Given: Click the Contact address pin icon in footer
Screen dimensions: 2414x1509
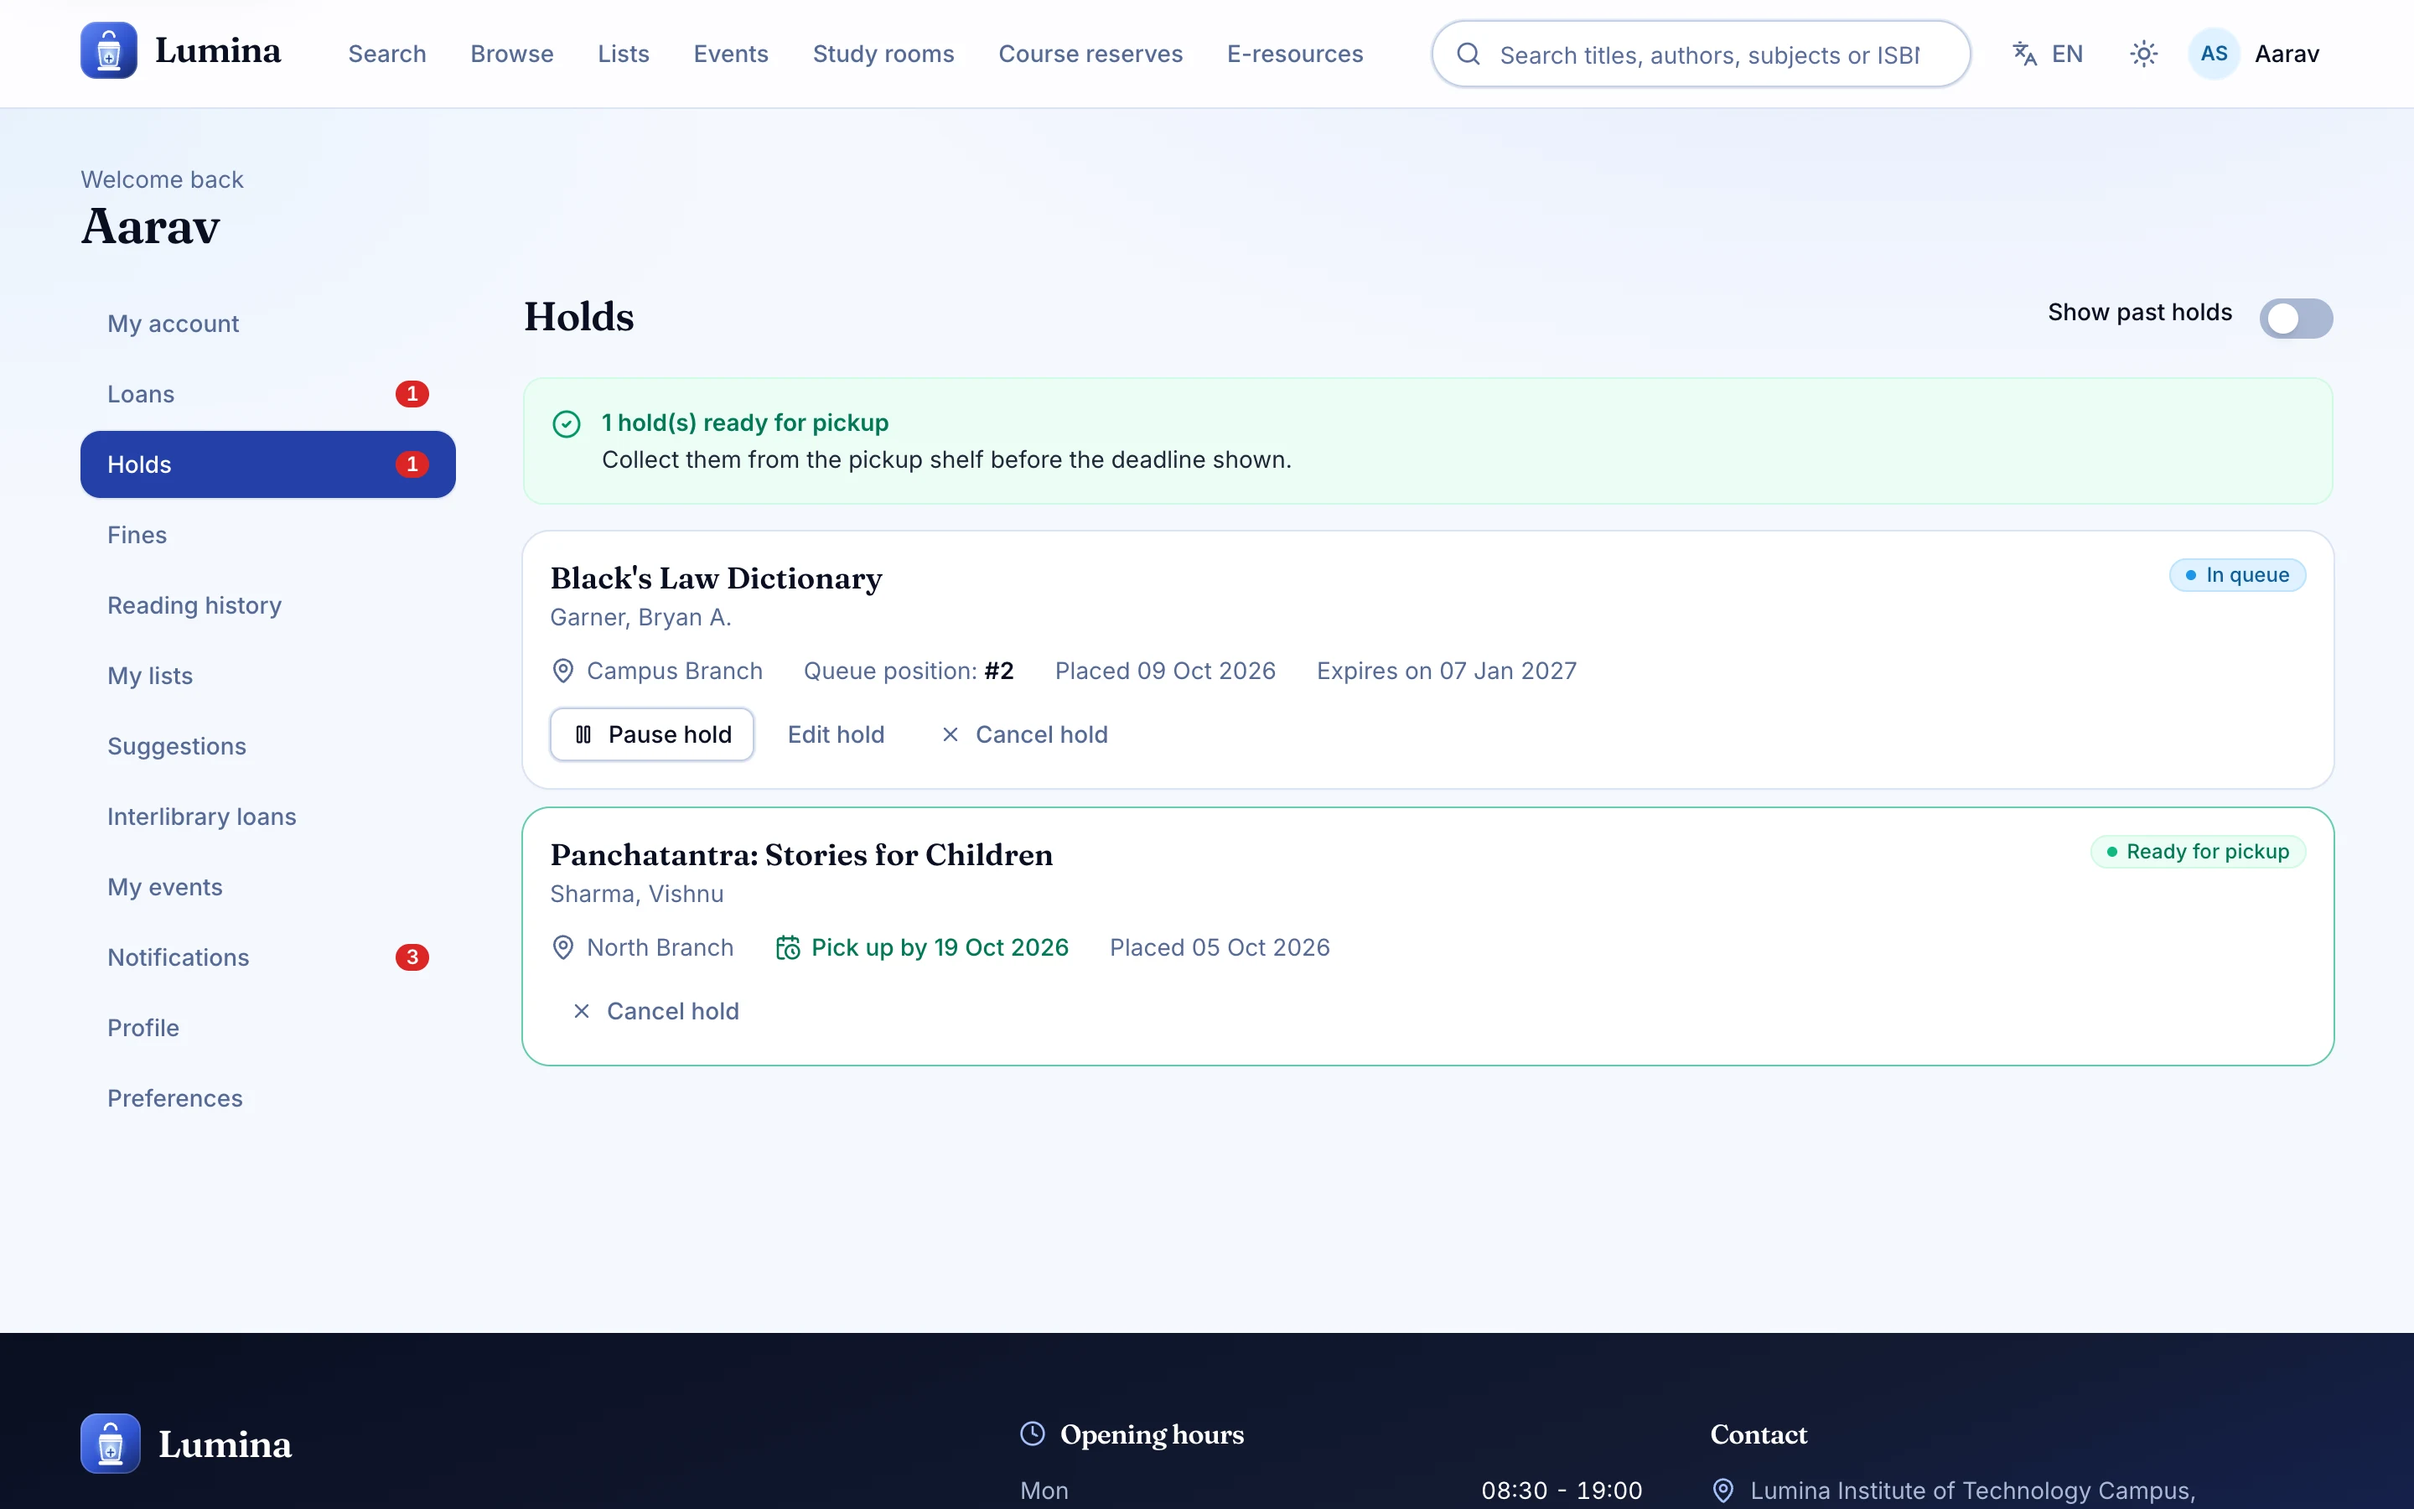Looking at the screenshot, I should pos(1722,1490).
